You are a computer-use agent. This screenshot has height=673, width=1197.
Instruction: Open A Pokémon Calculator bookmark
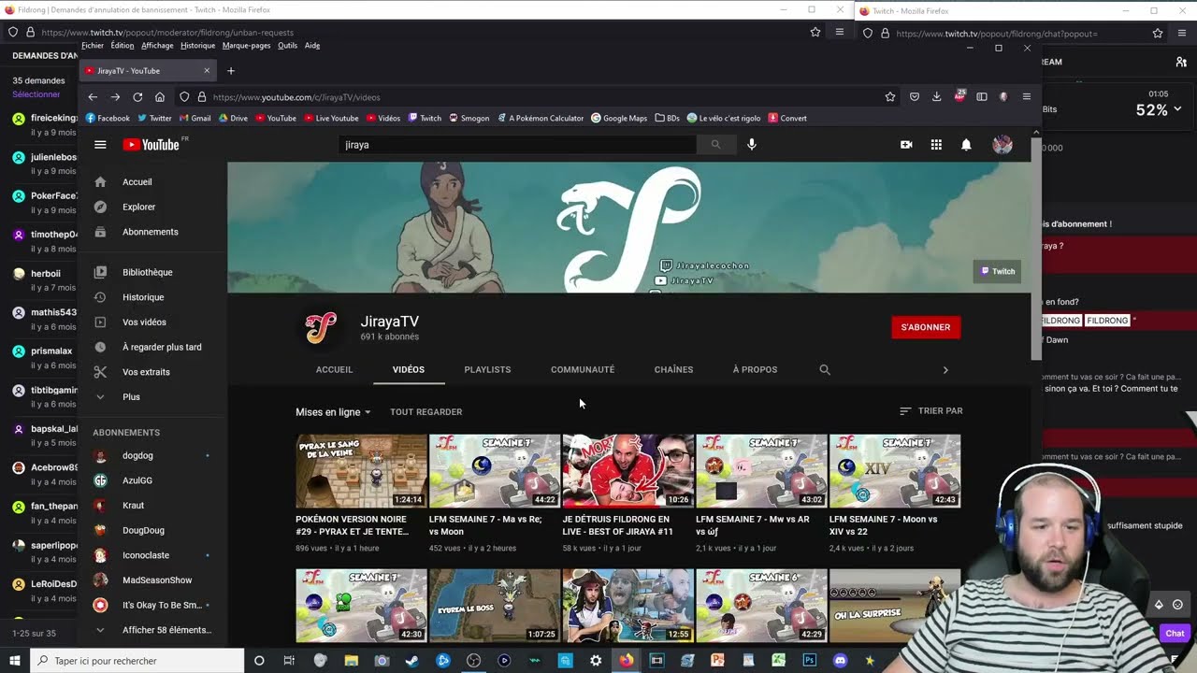pyautogui.click(x=541, y=119)
